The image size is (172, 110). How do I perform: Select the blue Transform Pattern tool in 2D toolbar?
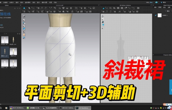coord(103,8)
